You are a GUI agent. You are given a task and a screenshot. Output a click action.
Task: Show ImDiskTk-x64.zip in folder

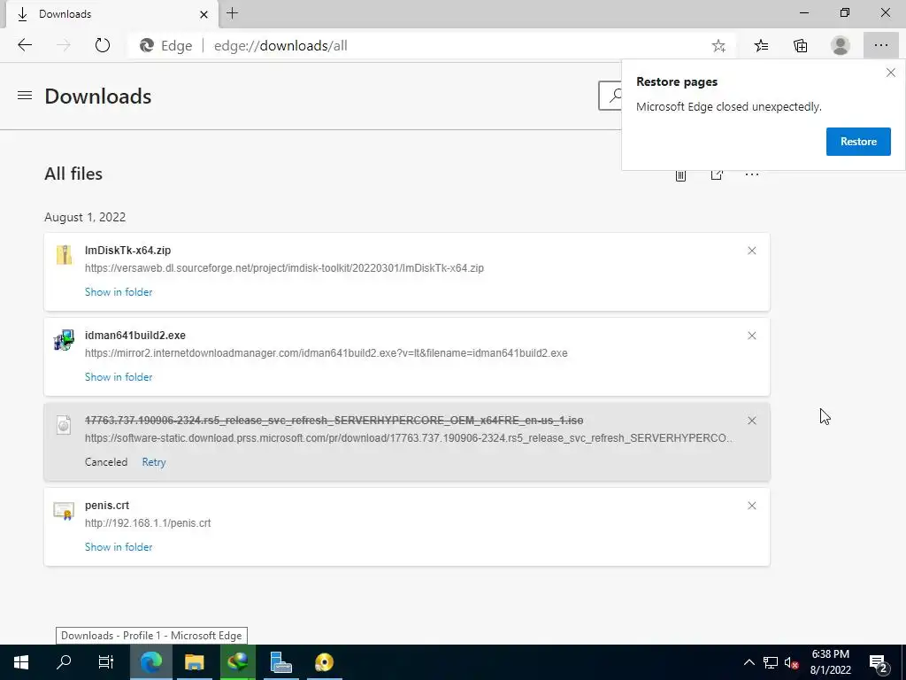[x=119, y=292]
